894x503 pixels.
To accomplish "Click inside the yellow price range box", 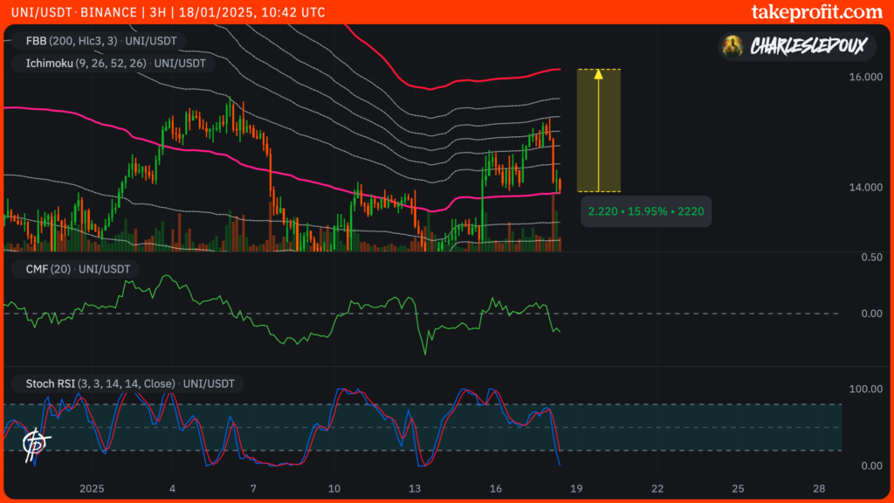I will [598, 131].
